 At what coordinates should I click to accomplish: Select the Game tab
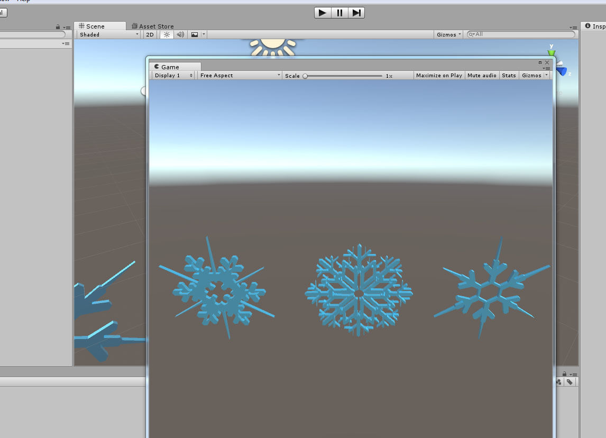click(175, 67)
